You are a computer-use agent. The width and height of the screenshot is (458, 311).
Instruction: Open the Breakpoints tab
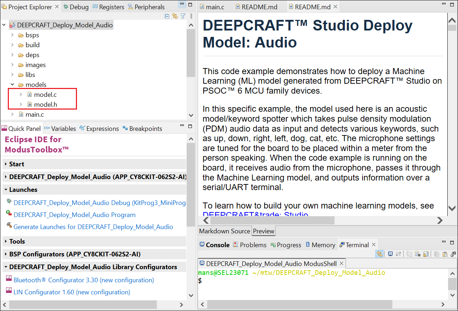pyautogui.click(x=142, y=129)
